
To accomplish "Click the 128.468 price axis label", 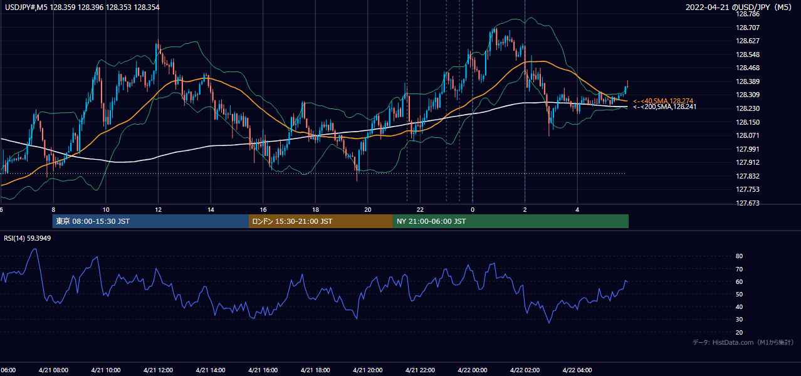I will 748,68.
